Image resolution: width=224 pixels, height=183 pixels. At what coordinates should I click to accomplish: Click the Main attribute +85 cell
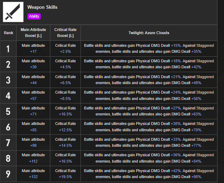33,127
